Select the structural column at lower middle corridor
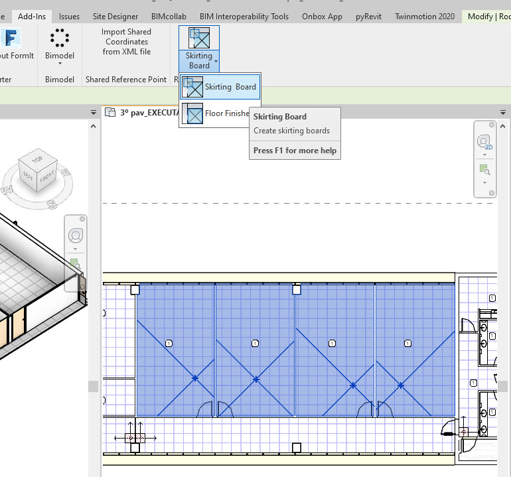The width and height of the screenshot is (511, 477). 297,448
